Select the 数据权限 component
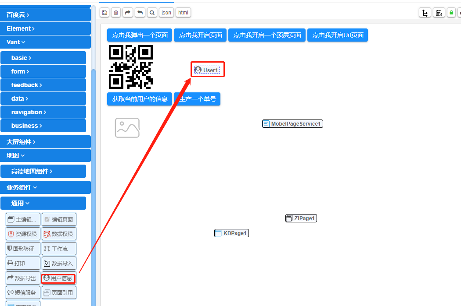This screenshot has height=306, width=461. 59,234
